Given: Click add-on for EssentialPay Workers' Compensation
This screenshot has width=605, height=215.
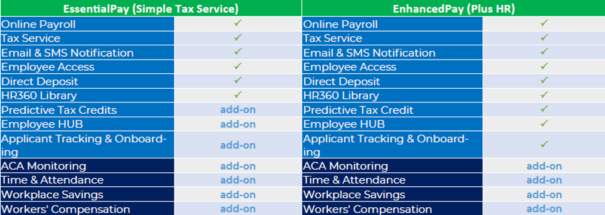Looking at the screenshot, I should click(238, 209).
